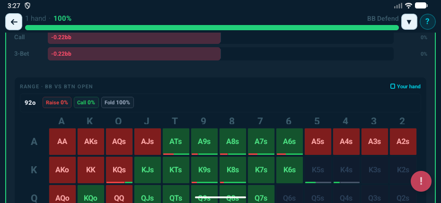Tap the shield icon in status bar
Viewport: 441px width, 203px height.
27,6
